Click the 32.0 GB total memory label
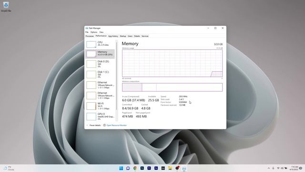The image size is (305, 172). tap(218, 44)
